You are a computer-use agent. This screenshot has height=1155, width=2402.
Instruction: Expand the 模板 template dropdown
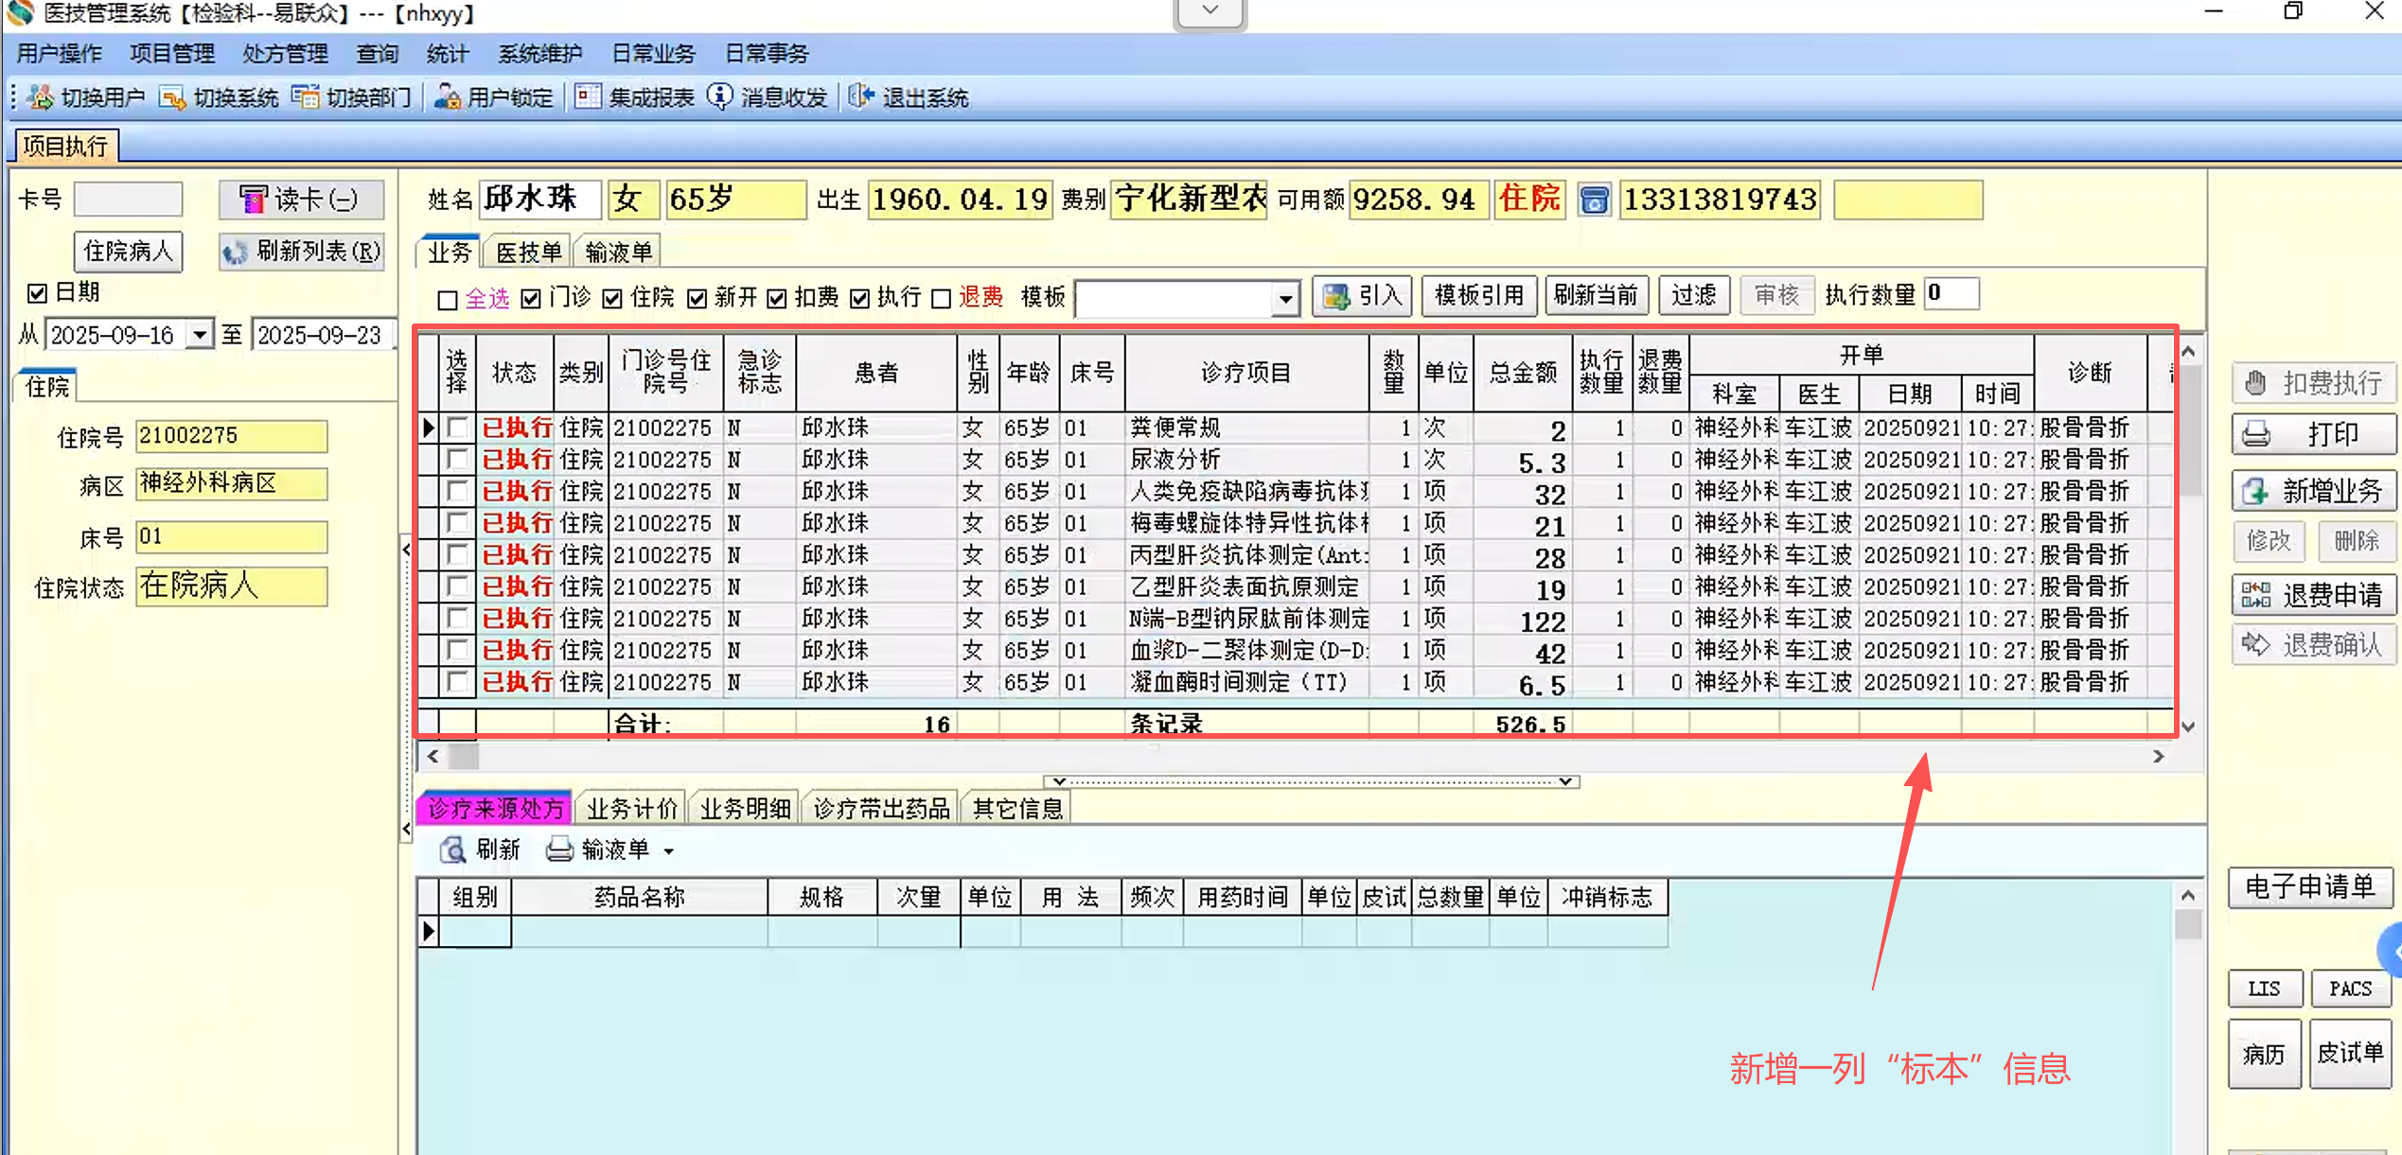(x=1284, y=300)
